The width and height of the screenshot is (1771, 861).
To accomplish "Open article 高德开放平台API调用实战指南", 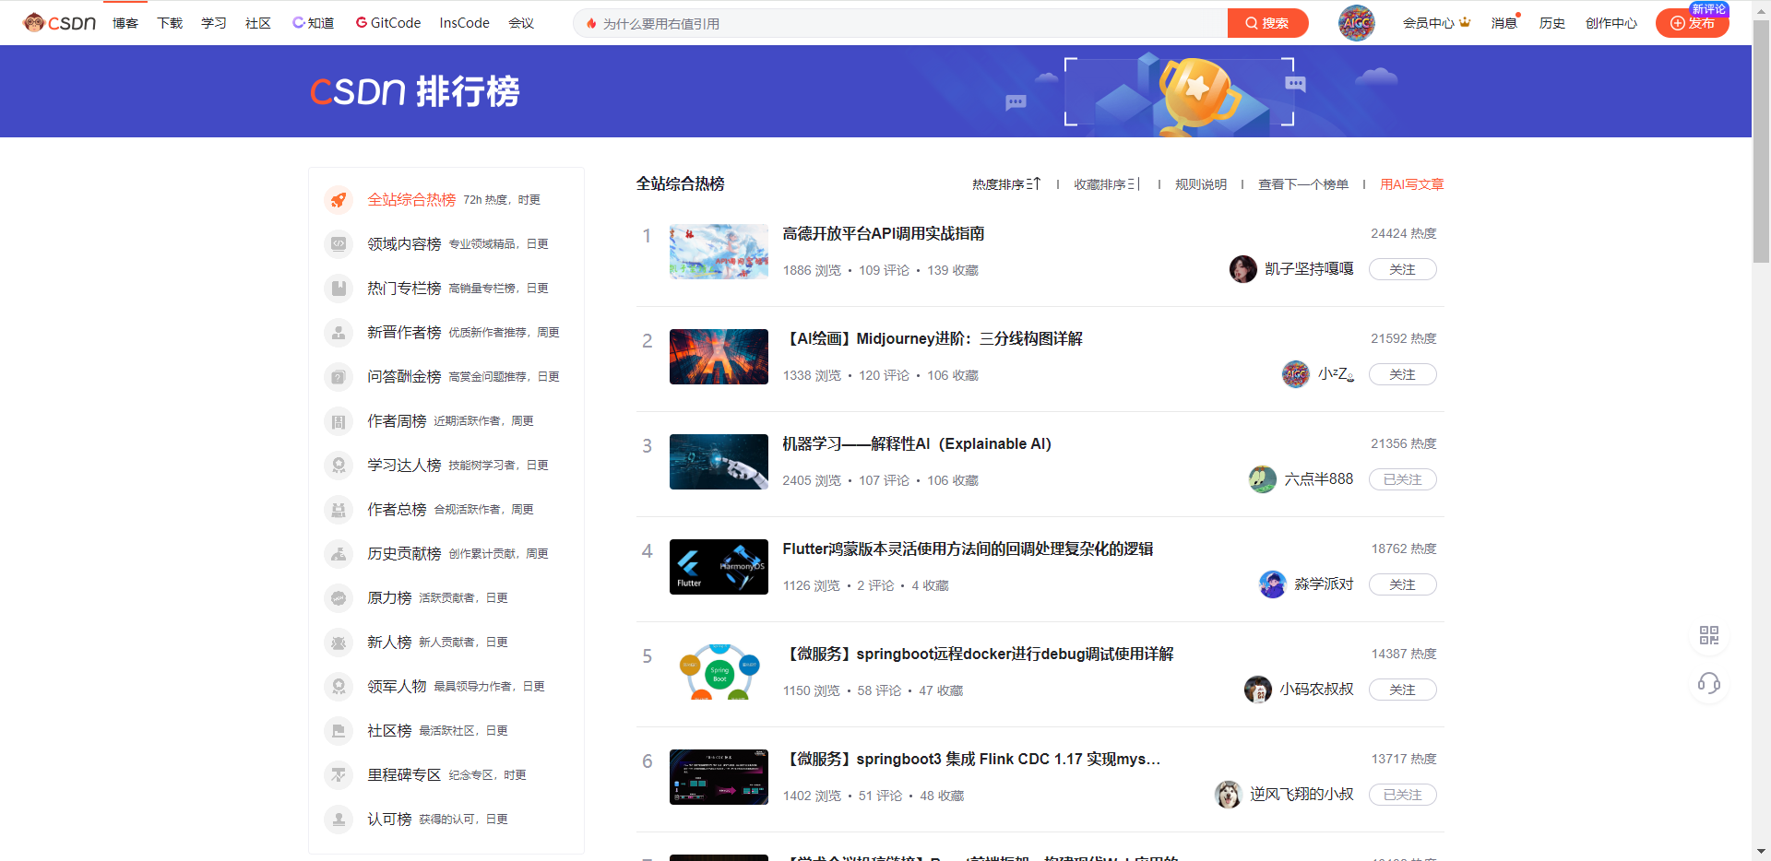I will [884, 234].
